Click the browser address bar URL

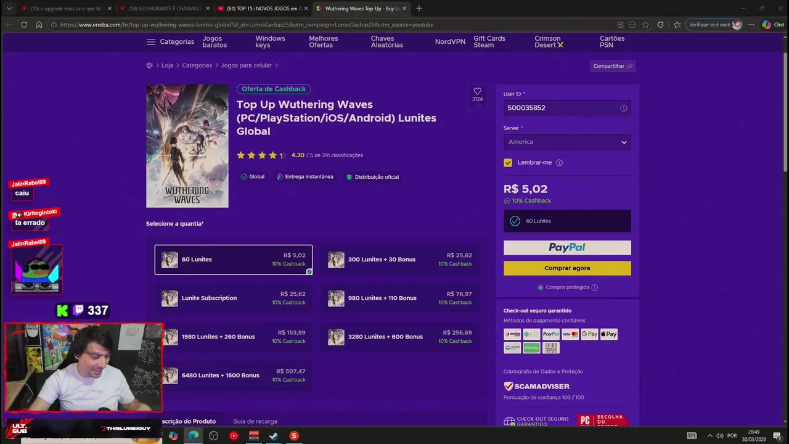[x=247, y=25]
